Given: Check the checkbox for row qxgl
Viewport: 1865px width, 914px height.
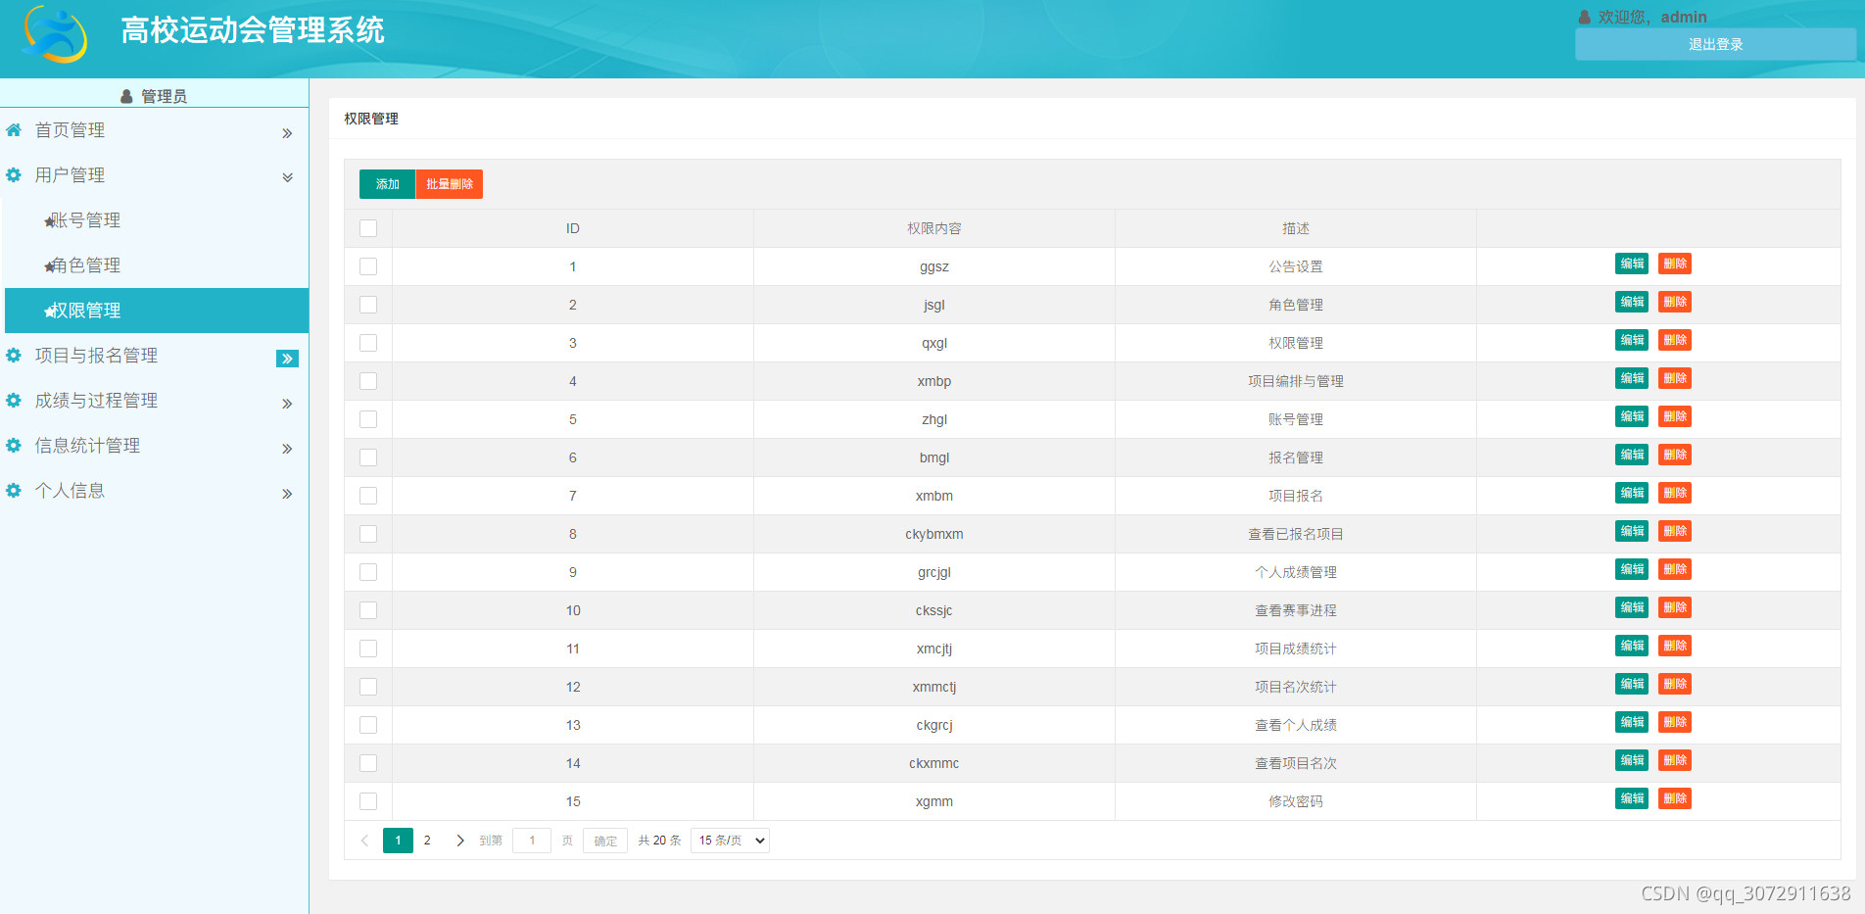Looking at the screenshot, I should (368, 343).
